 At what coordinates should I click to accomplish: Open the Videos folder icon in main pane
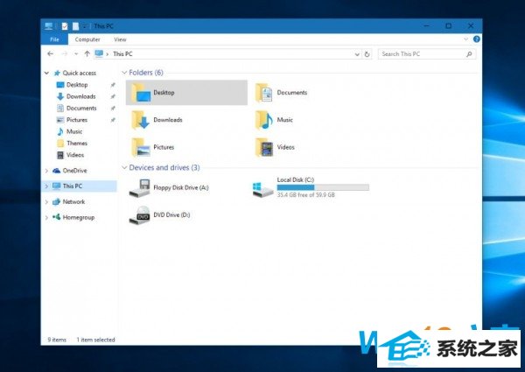tap(263, 147)
